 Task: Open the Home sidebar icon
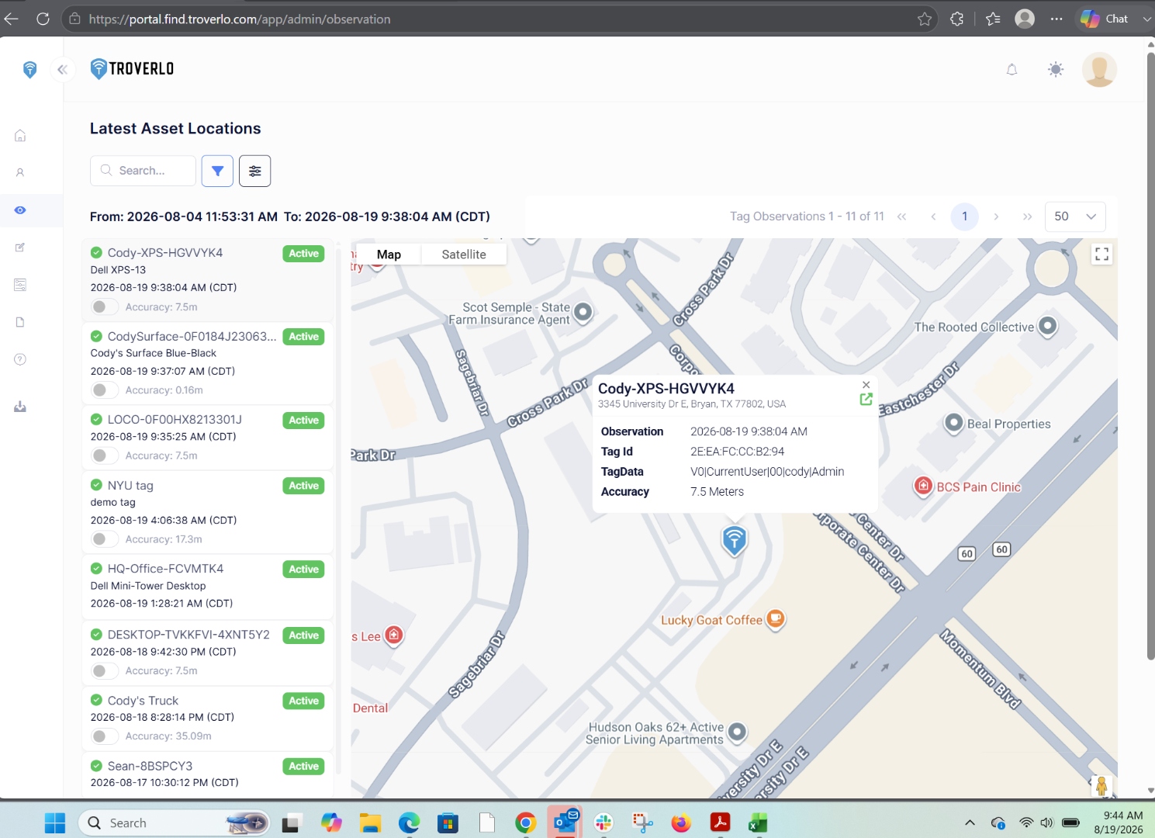(20, 136)
